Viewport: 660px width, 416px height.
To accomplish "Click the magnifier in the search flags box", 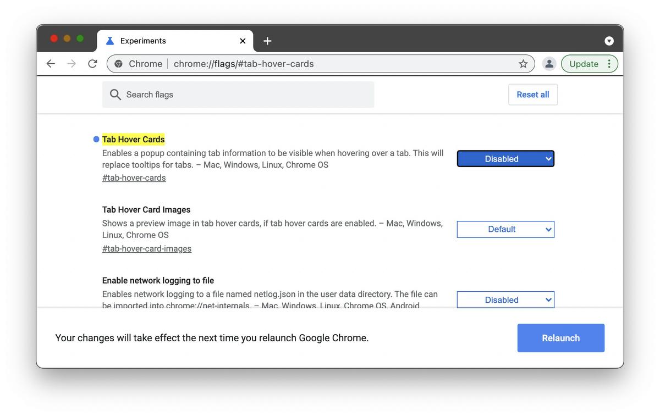I will [116, 94].
